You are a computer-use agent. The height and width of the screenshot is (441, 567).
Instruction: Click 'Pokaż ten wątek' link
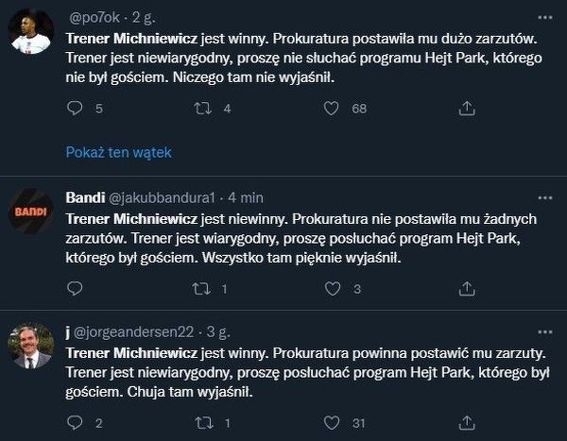pos(119,152)
